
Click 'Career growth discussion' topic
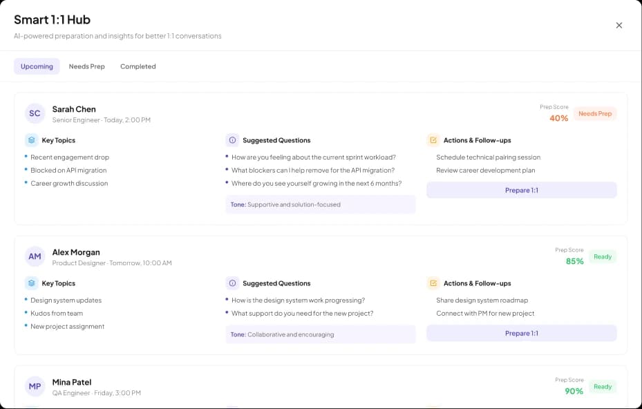tap(69, 183)
